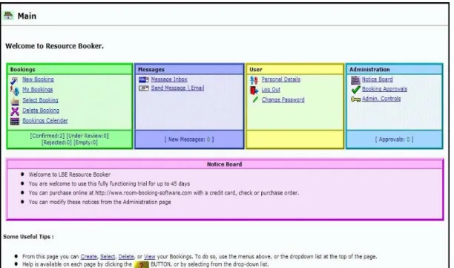Open My Bookings link
This screenshot has height=268, width=454.
pos(38,90)
